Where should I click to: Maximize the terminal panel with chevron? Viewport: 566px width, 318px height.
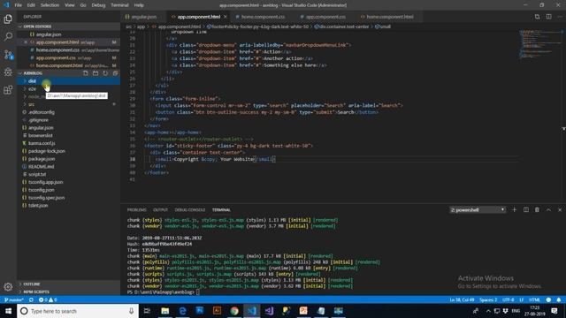[548, 210]
